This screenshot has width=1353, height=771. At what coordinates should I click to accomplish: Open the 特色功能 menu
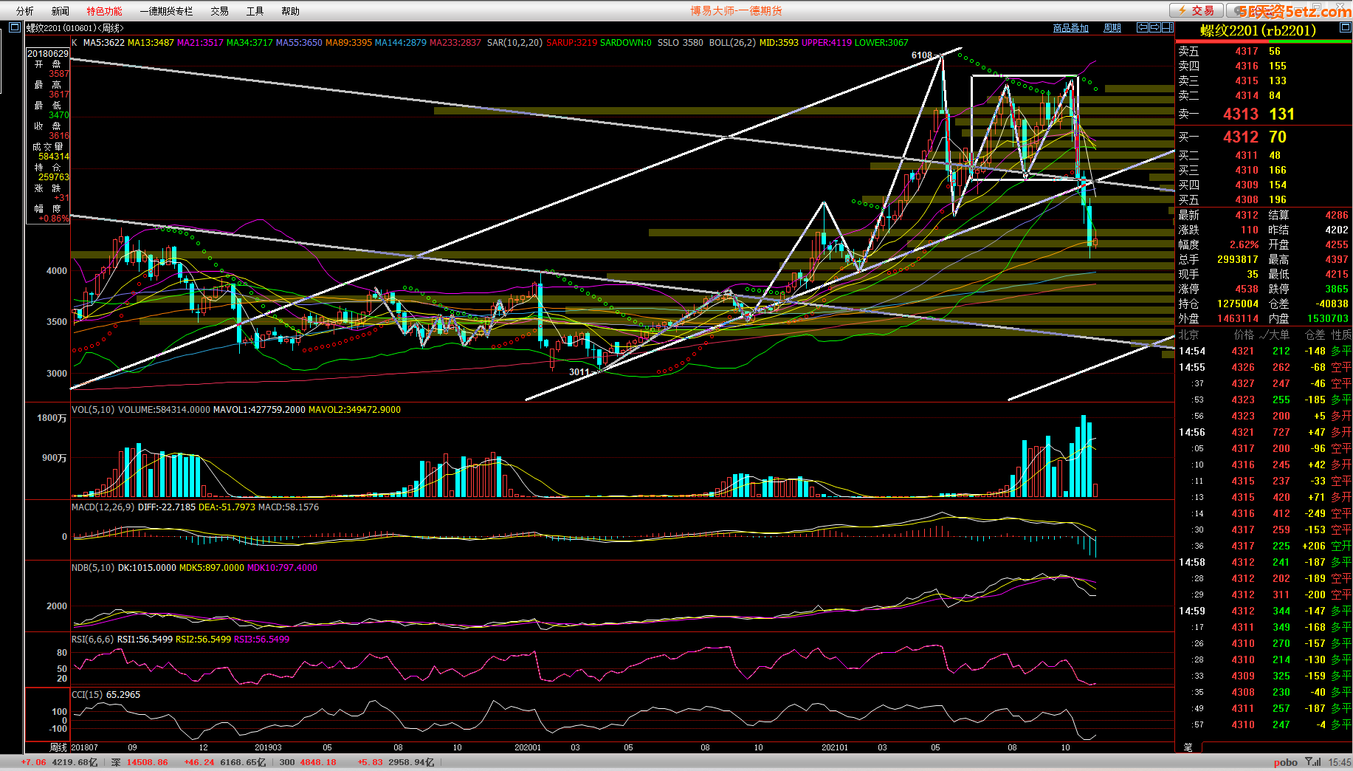(x=104, y=11)
